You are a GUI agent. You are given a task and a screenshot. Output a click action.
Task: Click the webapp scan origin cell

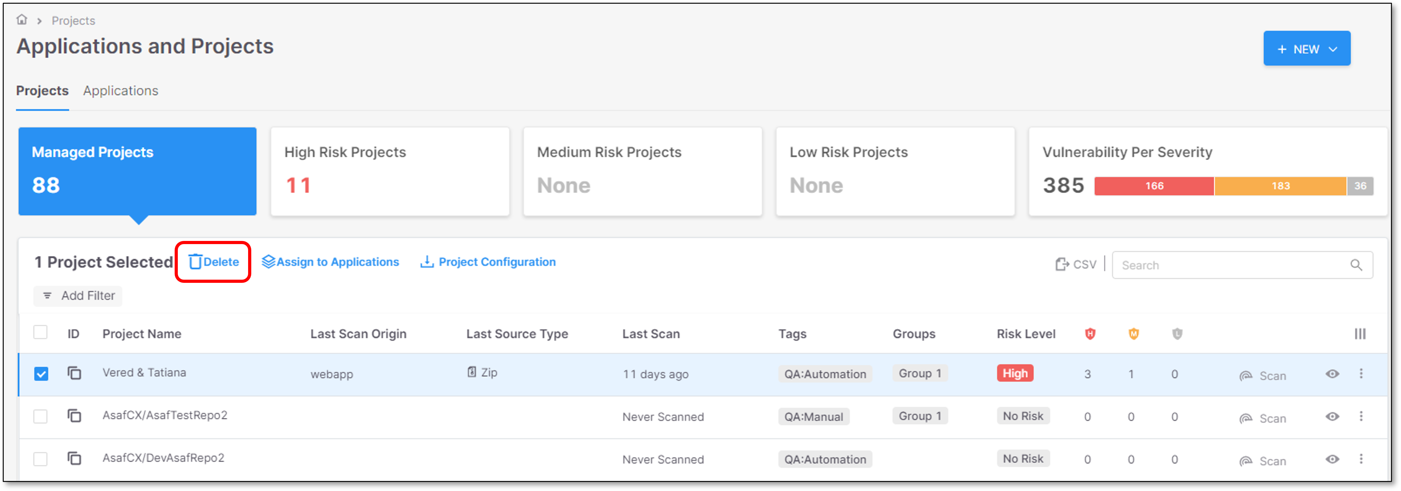coord(332,375)
